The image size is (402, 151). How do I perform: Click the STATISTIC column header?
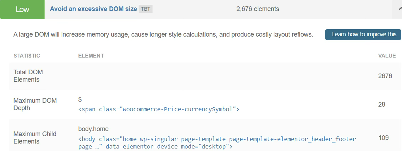pyautogui.click(x=27, y=56)
